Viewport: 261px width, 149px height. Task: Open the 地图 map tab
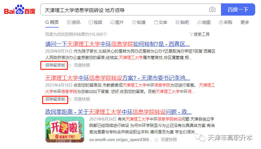click(204, 22)
